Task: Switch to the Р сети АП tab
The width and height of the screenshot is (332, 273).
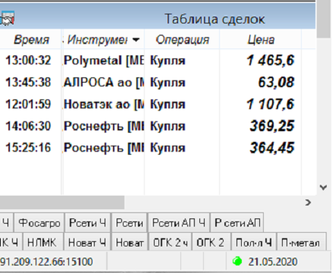Action: [237, 223]
